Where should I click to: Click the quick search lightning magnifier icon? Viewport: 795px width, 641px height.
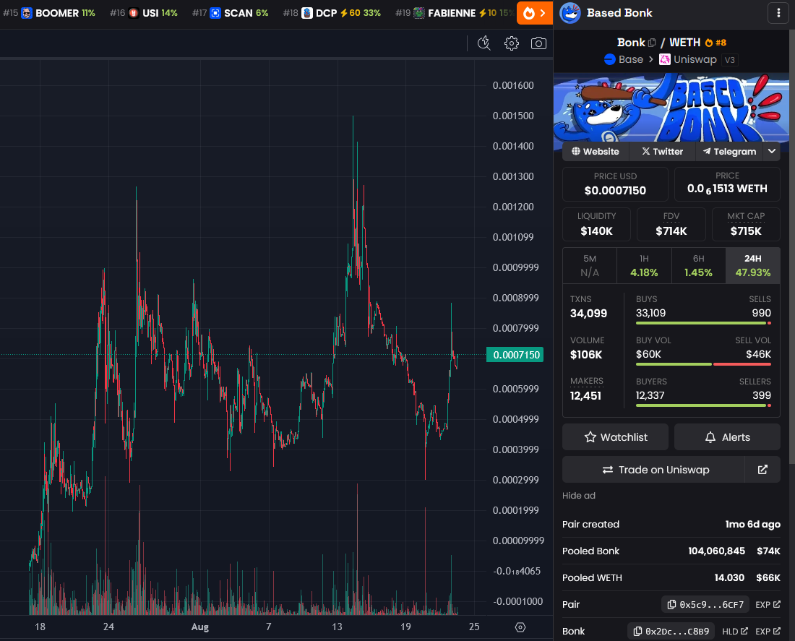484,43
